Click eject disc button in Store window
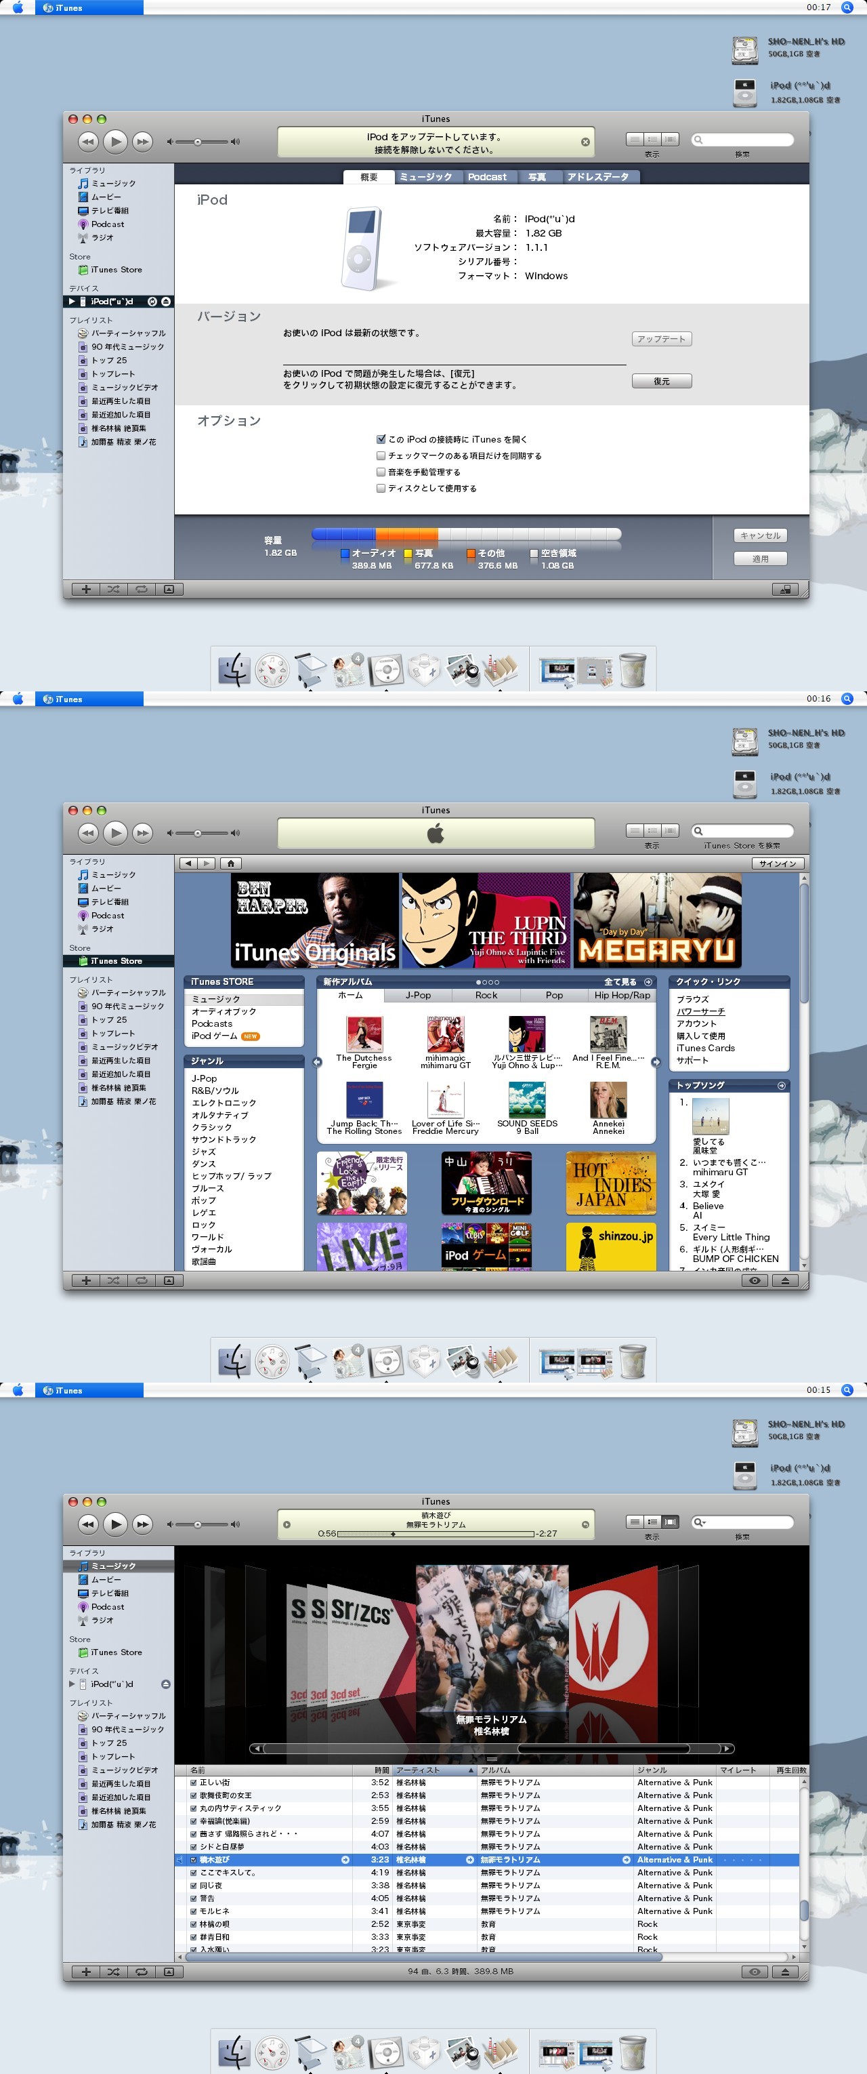Viewport: 867px width, 2074px height. pyautogui.click(x=785, y=1281)
